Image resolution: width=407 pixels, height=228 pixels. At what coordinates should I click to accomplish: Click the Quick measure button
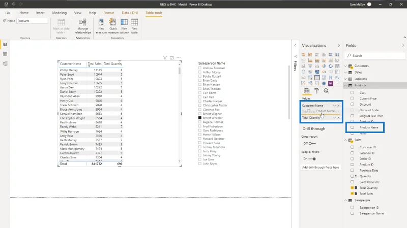pyautogui.click(x=113, y=26)
